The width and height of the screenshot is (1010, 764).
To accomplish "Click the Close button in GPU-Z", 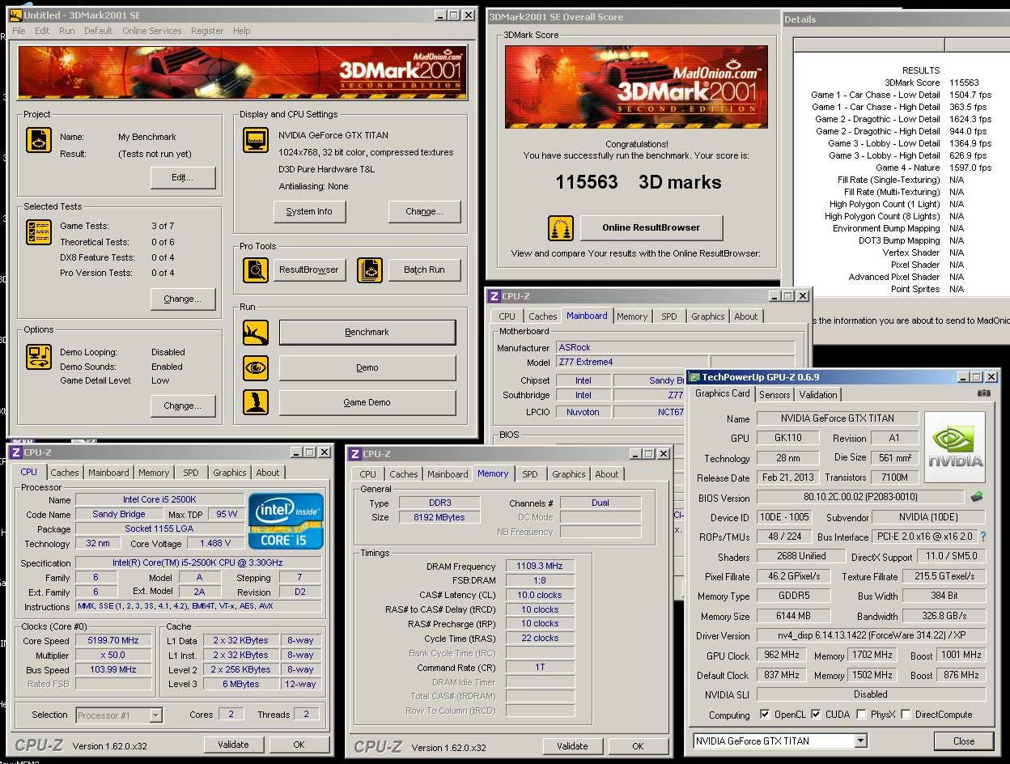I will 964,741.
